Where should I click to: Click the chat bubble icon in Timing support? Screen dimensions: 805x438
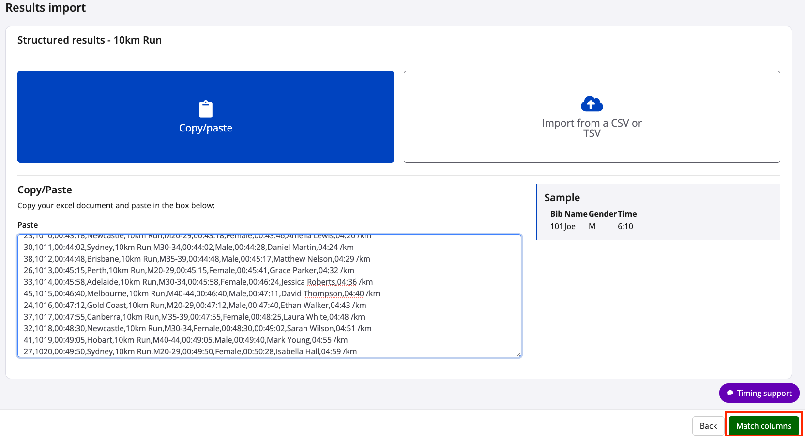point(730,393)
